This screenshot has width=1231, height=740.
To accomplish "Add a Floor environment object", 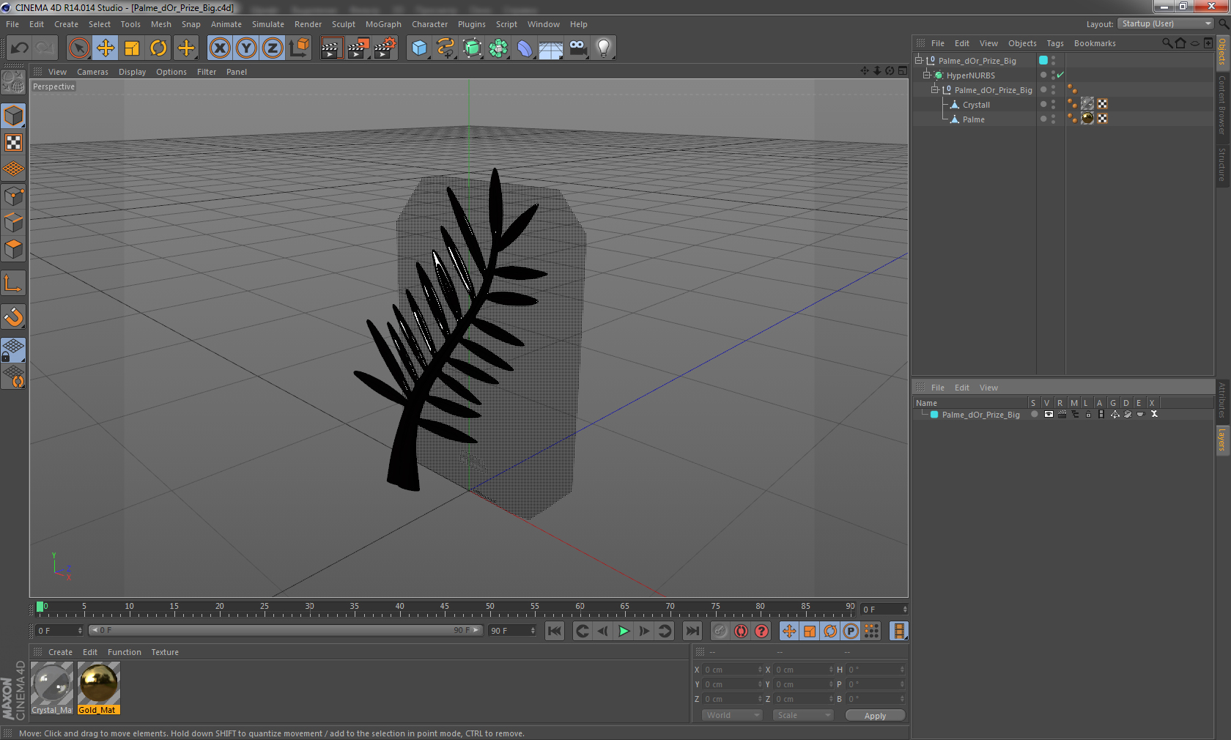I will point(551,48).
